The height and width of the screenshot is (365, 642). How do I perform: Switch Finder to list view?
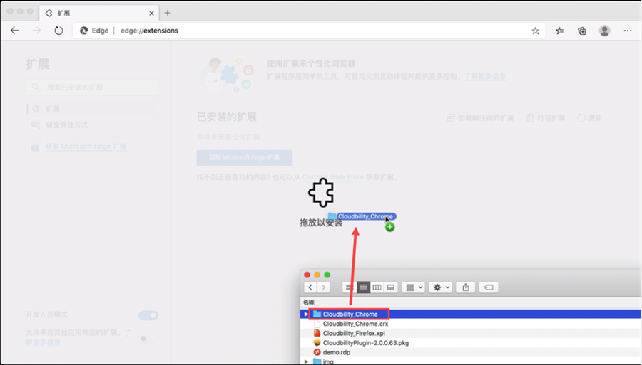click(363, 287)
